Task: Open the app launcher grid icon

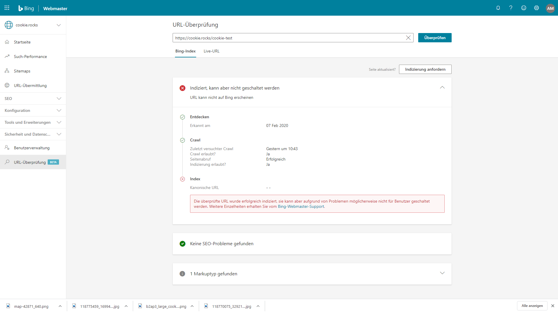Action: tap(7, 8)
